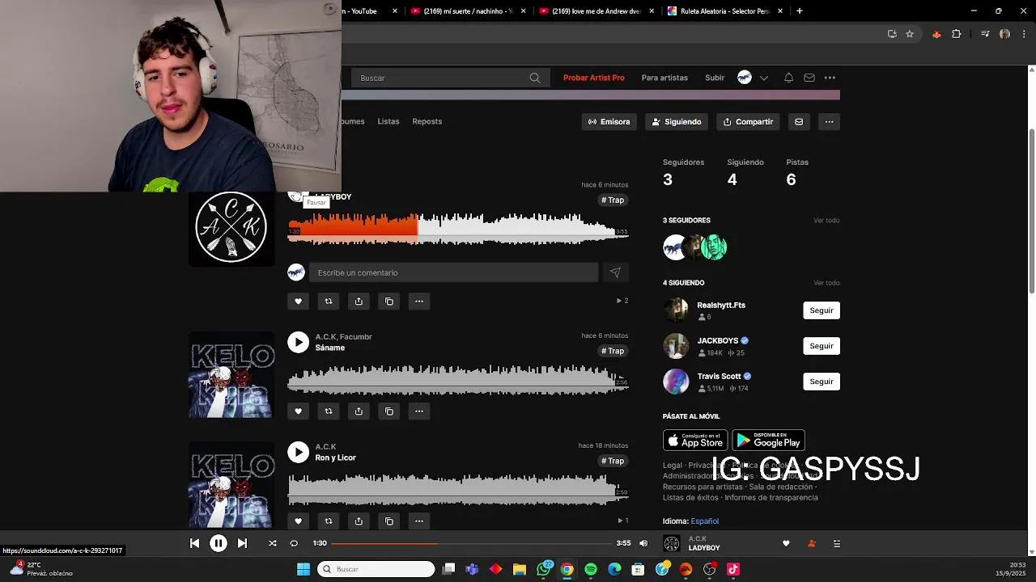Open the header three-dots menu

[830, 78]
